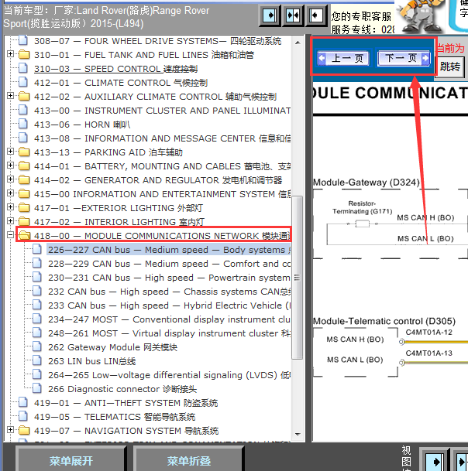Click the 菜单展开 expand menu button
468x471 pixels.
(71, 461)
